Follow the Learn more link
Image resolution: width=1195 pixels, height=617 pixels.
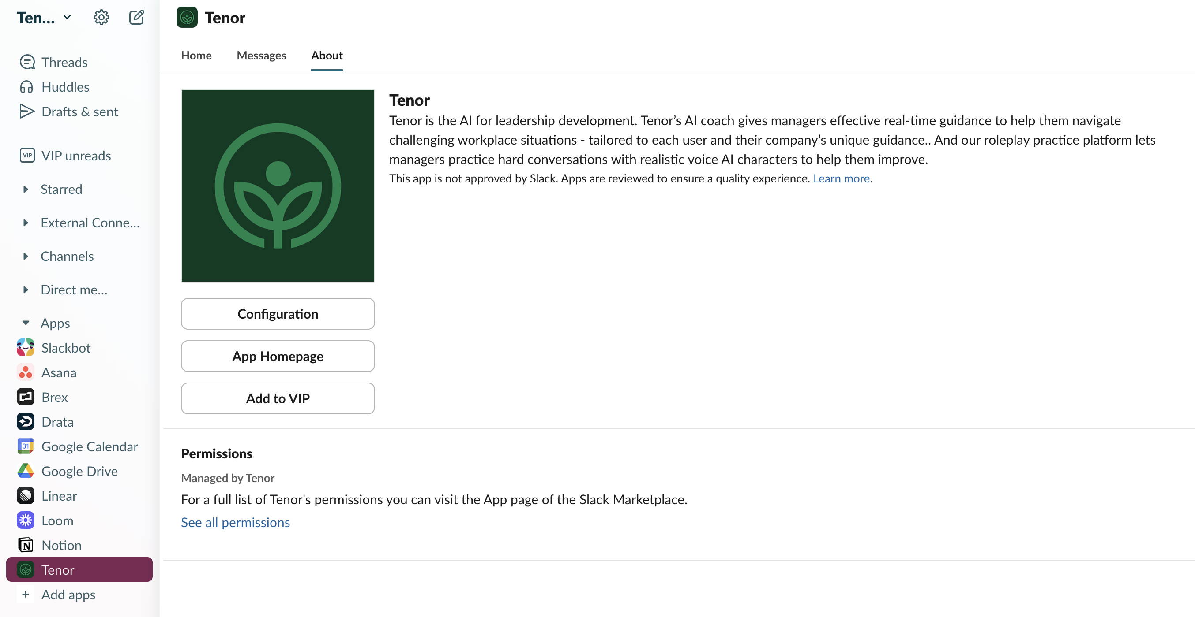click(x=841, y=179)
